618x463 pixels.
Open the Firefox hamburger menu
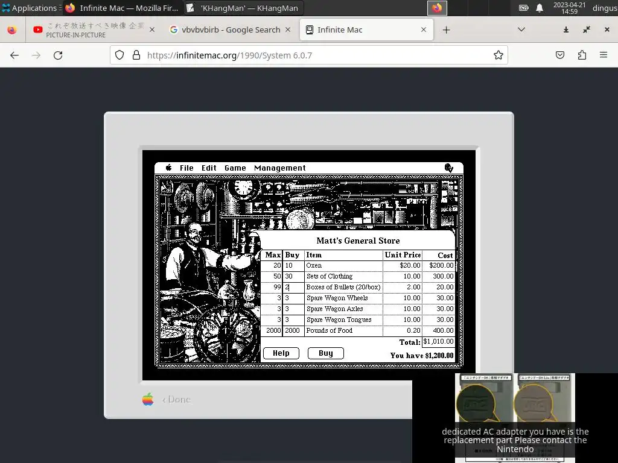point(604,55)
